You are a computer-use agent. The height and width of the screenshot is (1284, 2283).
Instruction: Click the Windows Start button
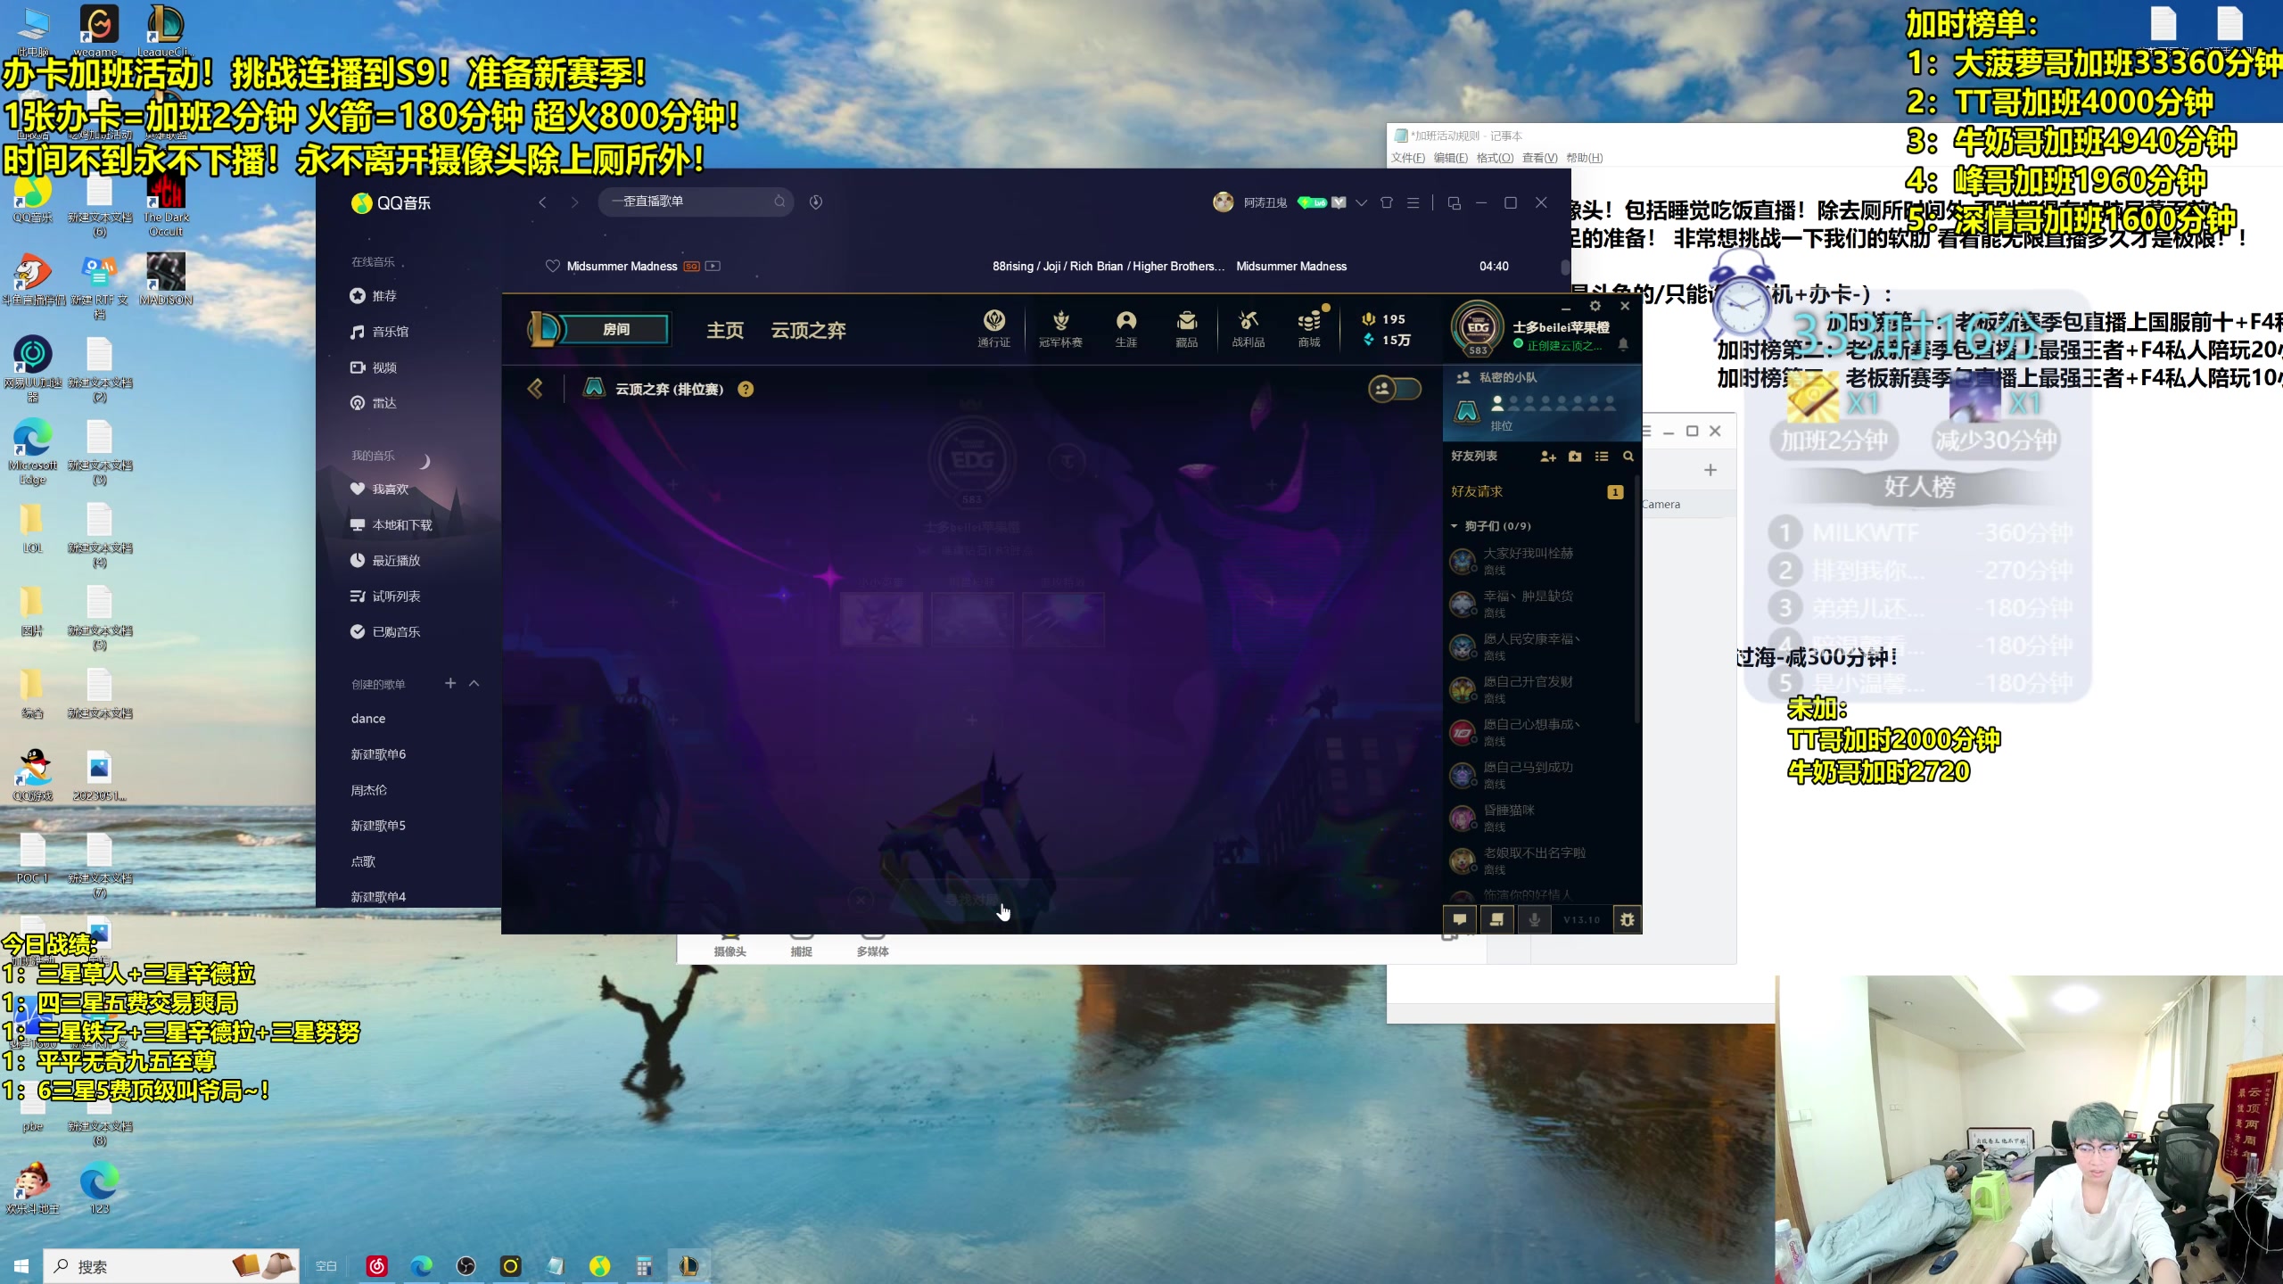21,1266
